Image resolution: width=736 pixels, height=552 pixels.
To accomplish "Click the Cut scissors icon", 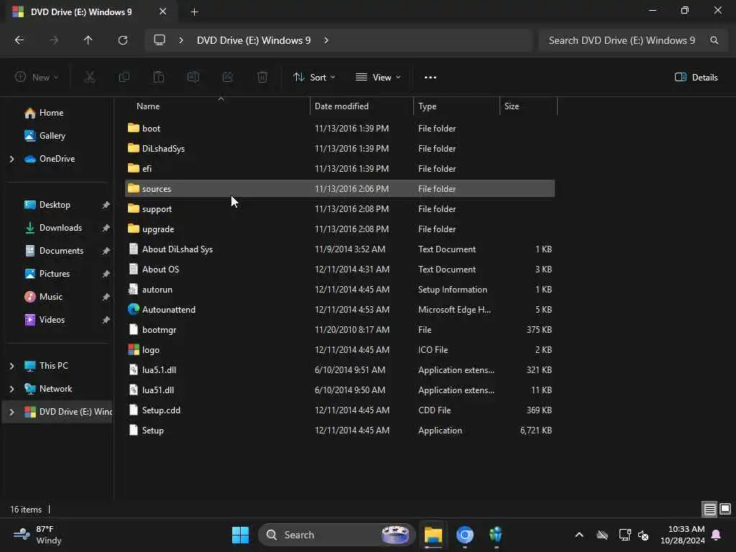I will [90, 78].
